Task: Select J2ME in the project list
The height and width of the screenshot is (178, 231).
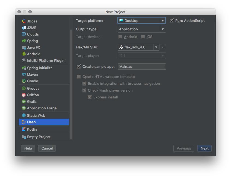Action: point(44,28)
